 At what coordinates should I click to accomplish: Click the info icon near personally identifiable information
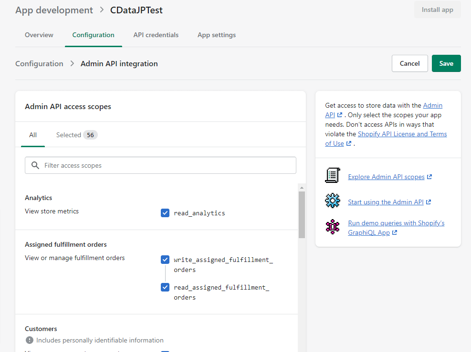pos(30,340)
